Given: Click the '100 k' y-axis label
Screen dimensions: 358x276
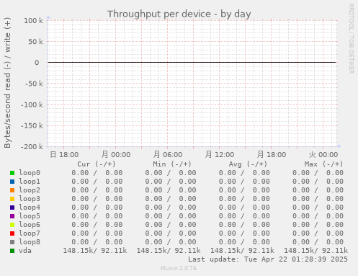Looking at the screenshot, I should [33, 21].
